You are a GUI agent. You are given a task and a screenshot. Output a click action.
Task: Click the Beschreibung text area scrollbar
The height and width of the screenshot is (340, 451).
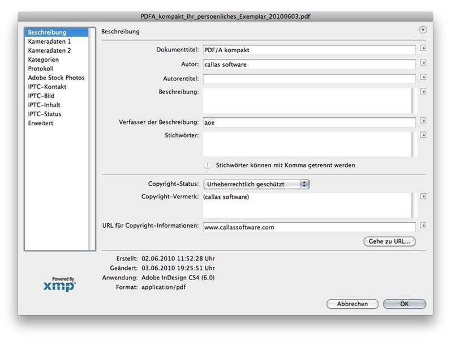[x=414, y=100]
